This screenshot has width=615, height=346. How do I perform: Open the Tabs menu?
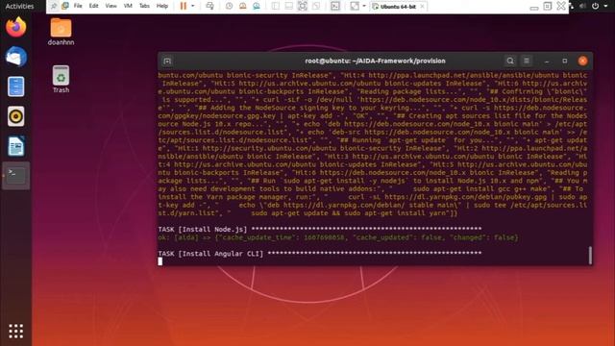click(144, 6)
